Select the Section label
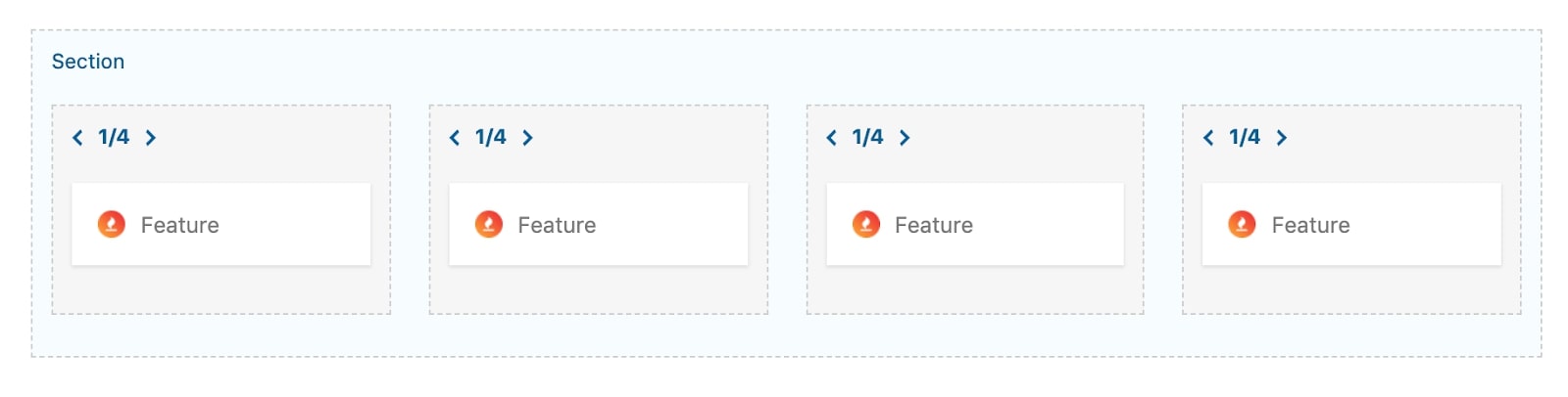The width and height of the screenshot is (1568, 397). click(88, 62)
